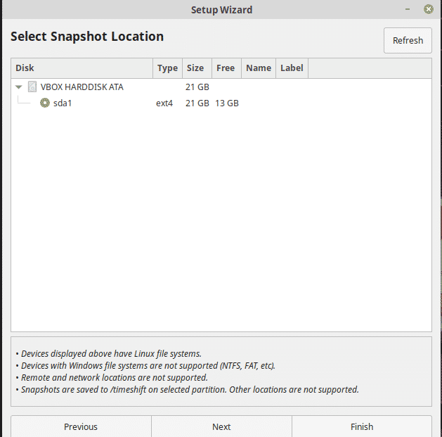Choose the sda1 partition name
This screenshot has height=437, width=442.
click(63, 103)
